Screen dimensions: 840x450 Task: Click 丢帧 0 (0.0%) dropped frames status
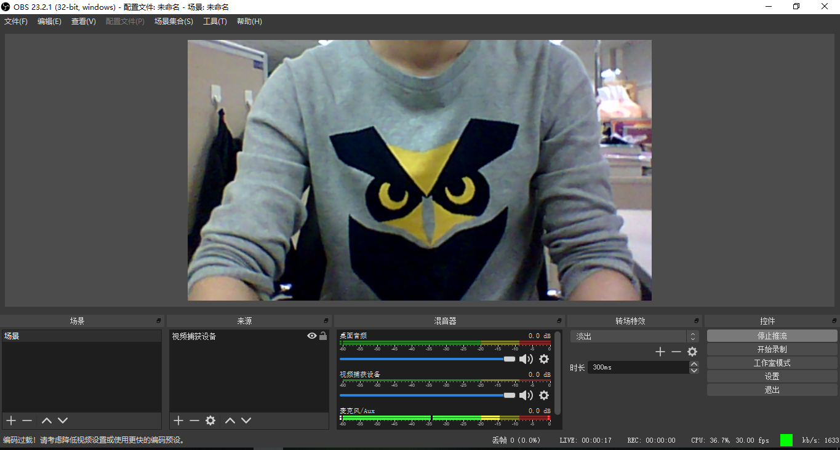coord(516,440)
